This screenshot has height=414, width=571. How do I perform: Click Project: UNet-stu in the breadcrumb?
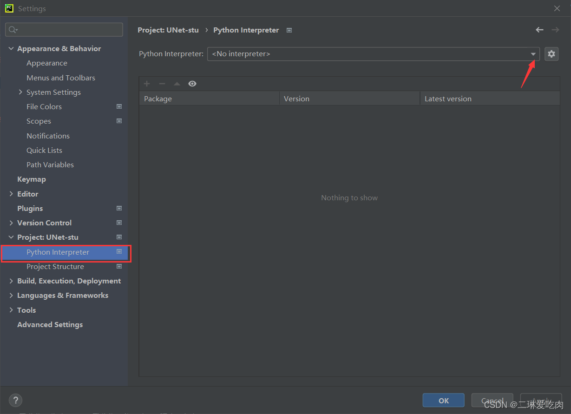(168, 30)
